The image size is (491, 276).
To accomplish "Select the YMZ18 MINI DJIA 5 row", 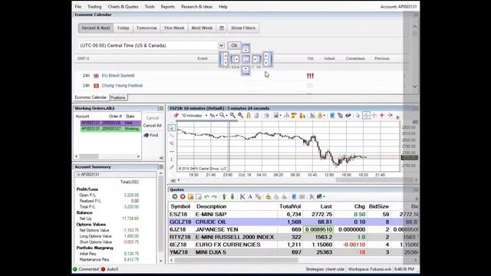I will pos(293,252).
